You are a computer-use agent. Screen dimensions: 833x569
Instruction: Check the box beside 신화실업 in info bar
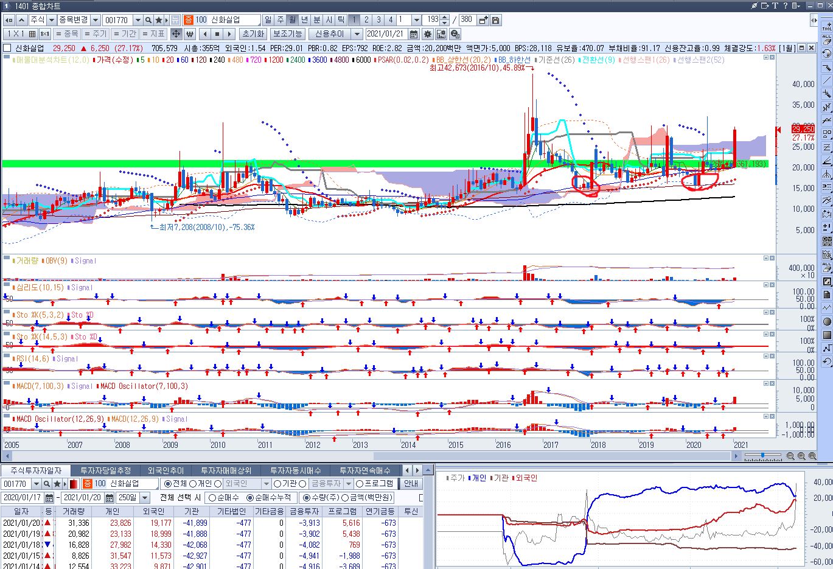[7, 48]
